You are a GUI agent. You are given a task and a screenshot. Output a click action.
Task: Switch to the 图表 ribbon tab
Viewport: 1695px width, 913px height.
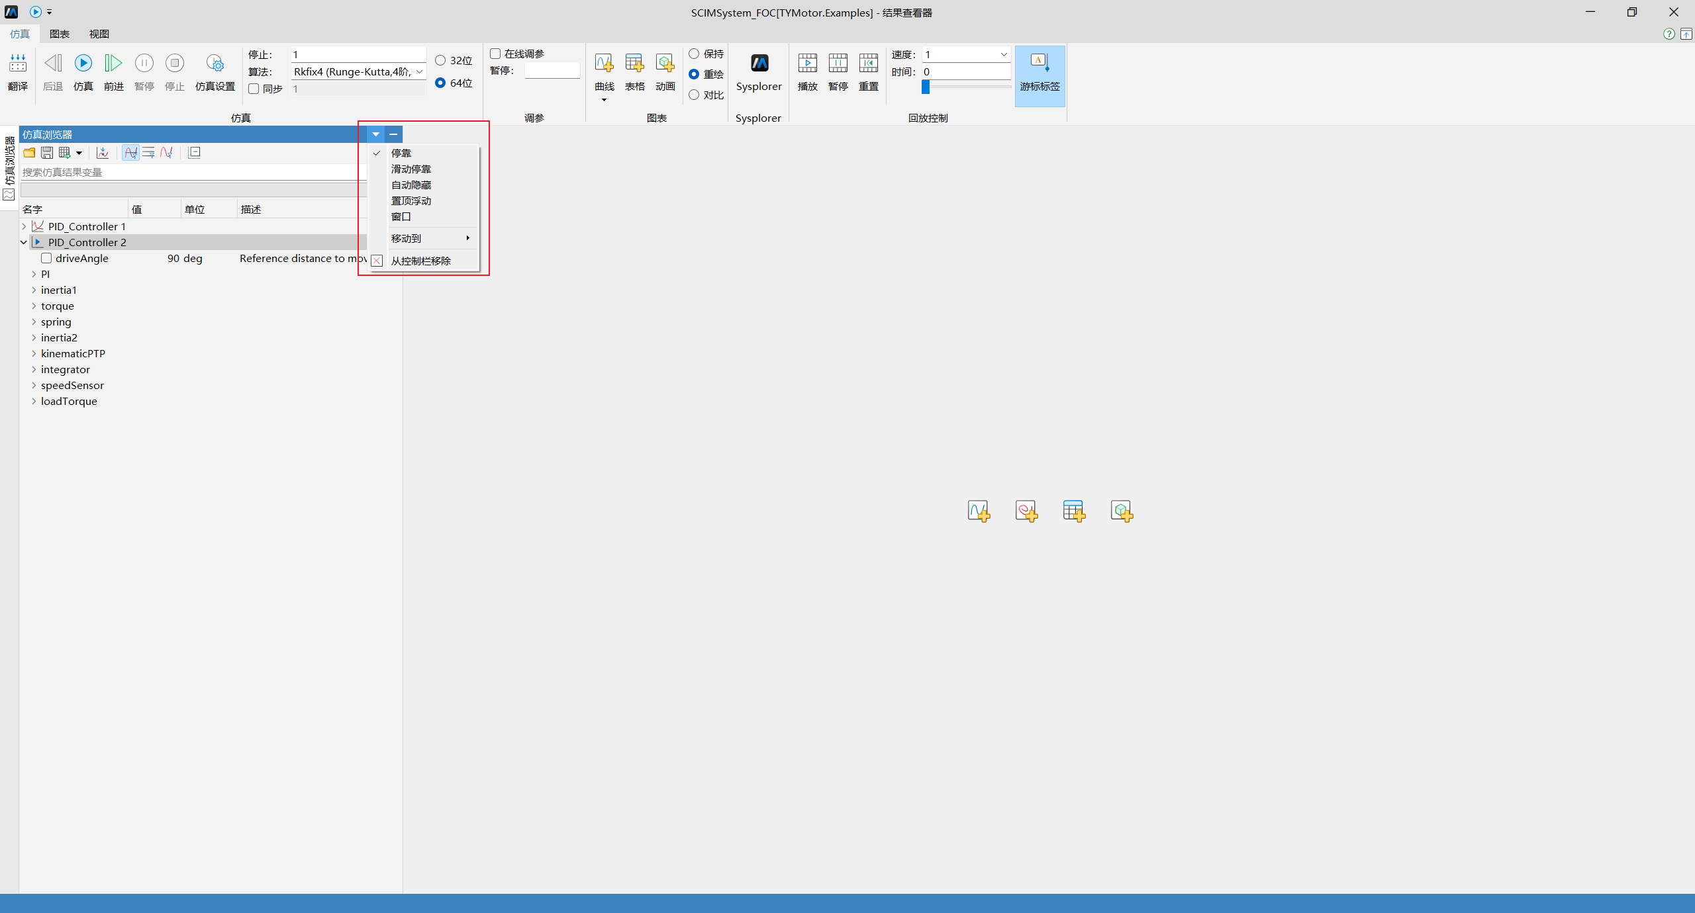(x=60, y=34)
